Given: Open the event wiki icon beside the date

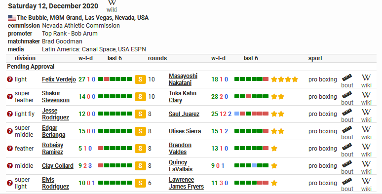Looking at the screenshot, I should point(112,6).
